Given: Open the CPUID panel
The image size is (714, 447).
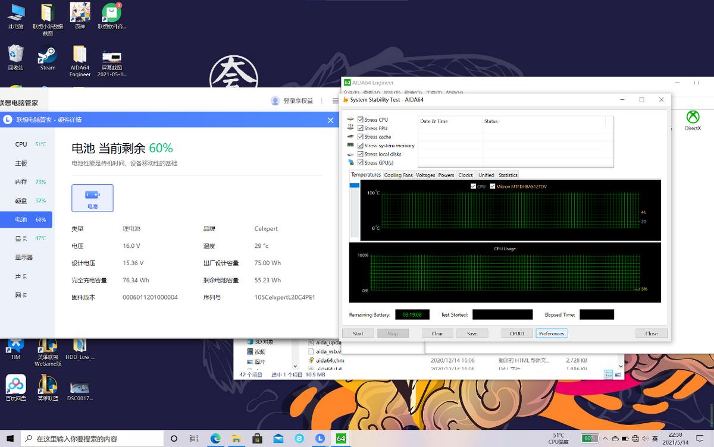Looking at the screenshot, I should 516,333.
